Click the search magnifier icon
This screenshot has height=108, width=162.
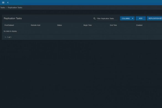(x=94, y=19)
